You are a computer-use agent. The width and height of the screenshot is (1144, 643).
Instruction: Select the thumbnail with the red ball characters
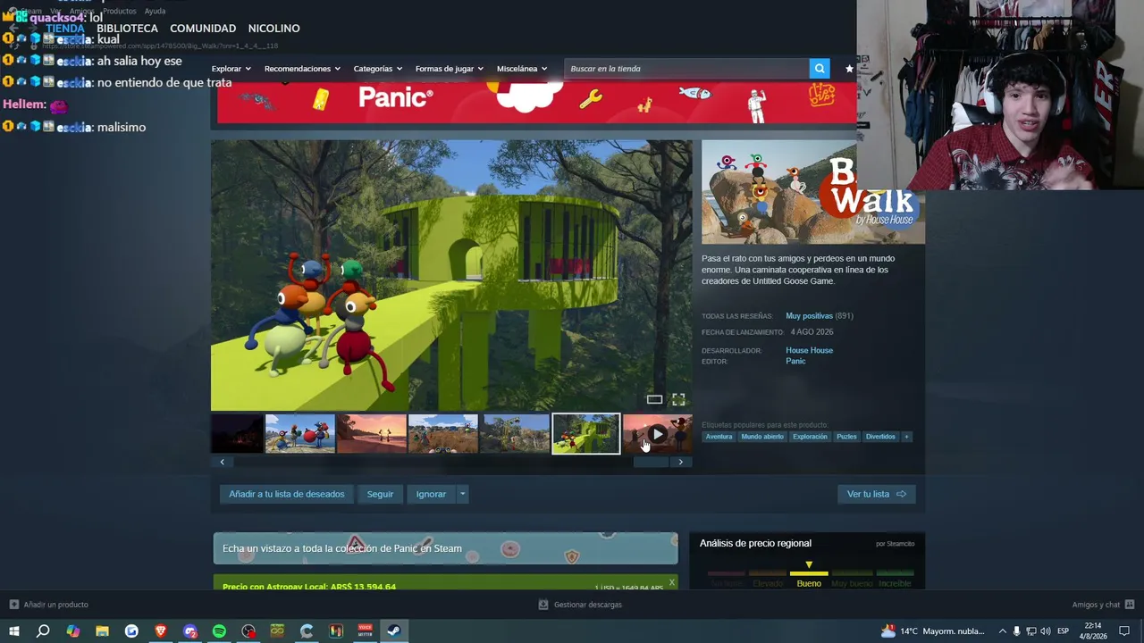click(x=300, y=434)
